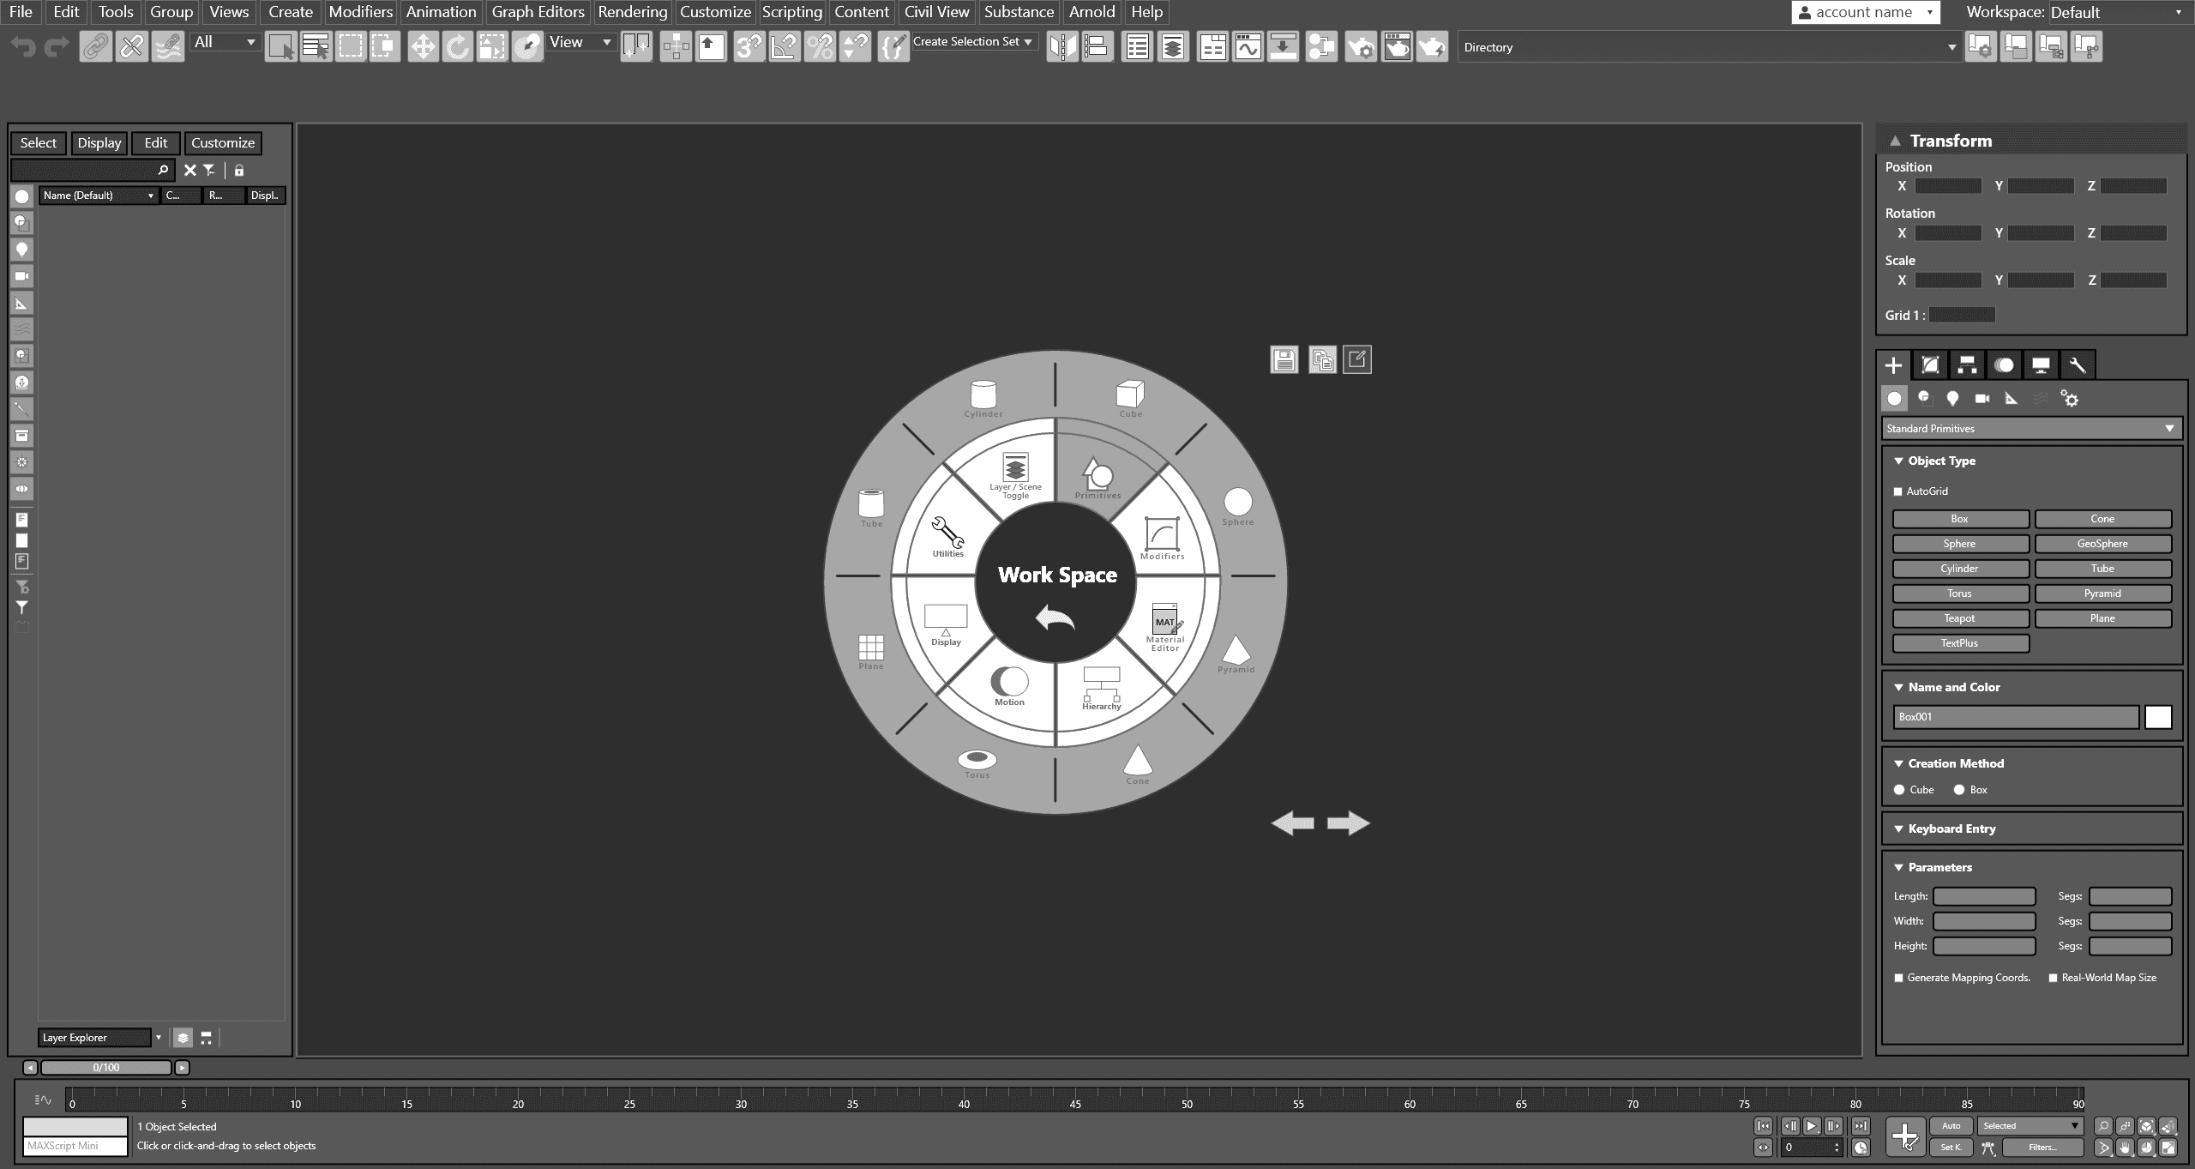This screenshot has width=2195, height=1169.
Task: Select the Move transform tool in toolbar
Action: [423, 46]
